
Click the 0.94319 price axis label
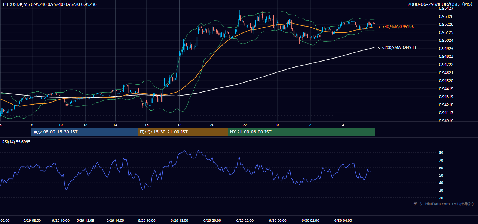tap(446, 97)
